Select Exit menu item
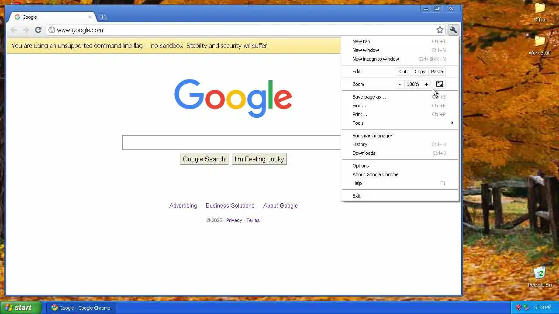The width and height of the screenshot is (559, 314). (400, 196)
